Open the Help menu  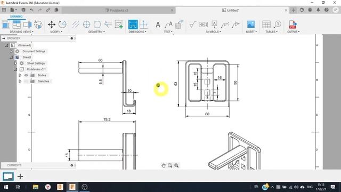point(327,10)
